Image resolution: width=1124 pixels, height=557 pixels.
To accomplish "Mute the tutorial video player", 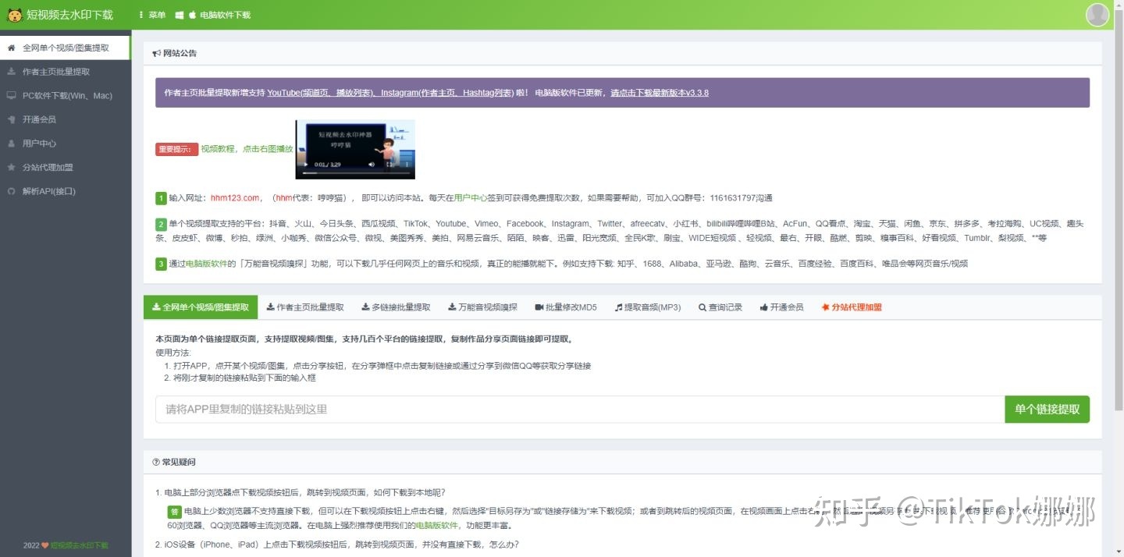I will [x=372, y=164].
